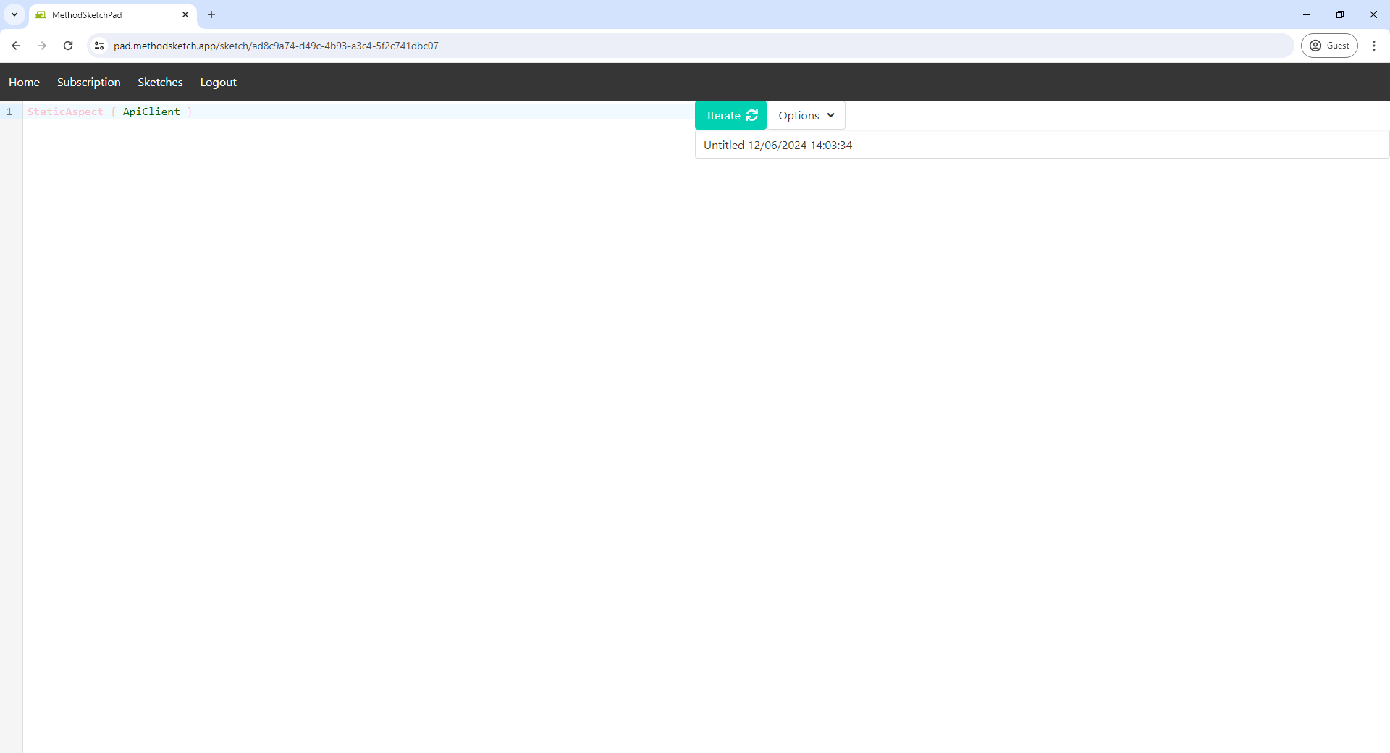1390x753 pixels.
Task: Open a new browser tab
Action: (x=211, y=14)
